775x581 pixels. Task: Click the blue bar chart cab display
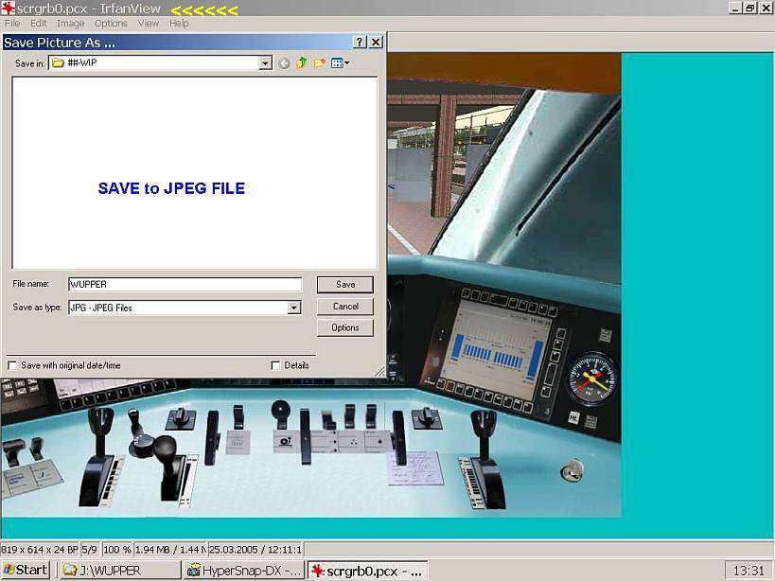coord(498,352)
